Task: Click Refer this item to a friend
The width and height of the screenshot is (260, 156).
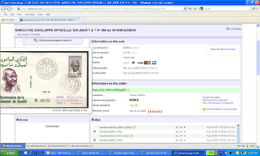Action: (x=223, y=49)
